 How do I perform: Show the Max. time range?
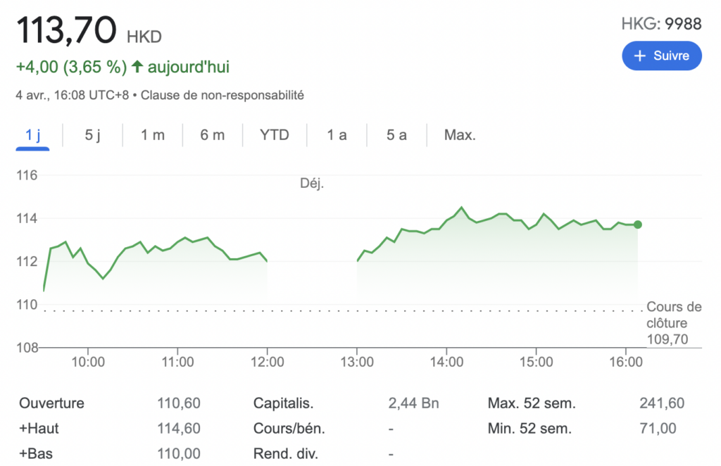tap(460, 134)
